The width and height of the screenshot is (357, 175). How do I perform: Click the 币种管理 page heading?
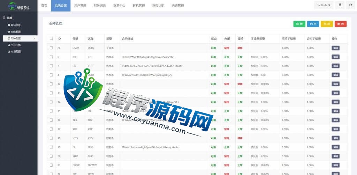(55, 23)
